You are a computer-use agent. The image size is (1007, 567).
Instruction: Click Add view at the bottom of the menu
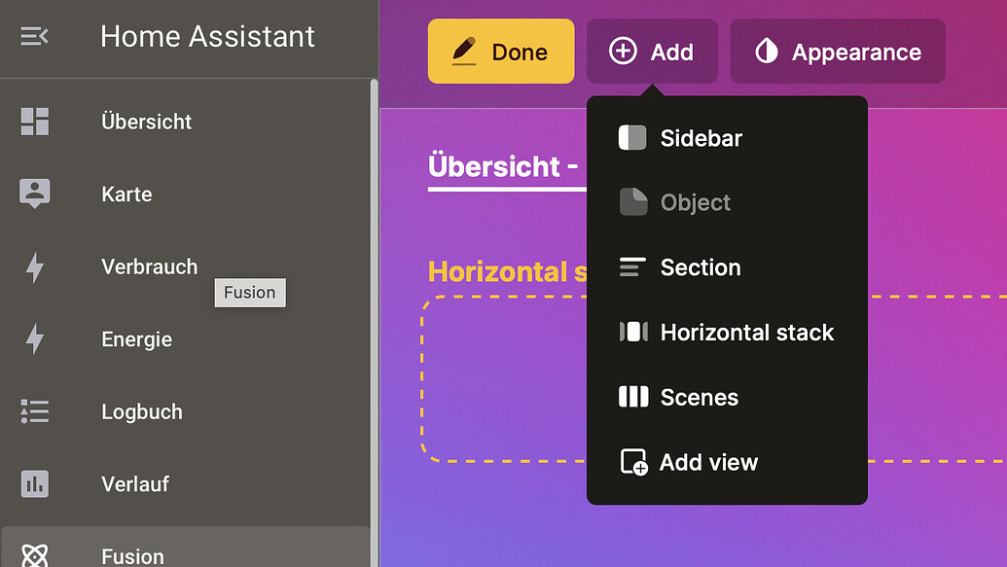(x=708, y=462)
